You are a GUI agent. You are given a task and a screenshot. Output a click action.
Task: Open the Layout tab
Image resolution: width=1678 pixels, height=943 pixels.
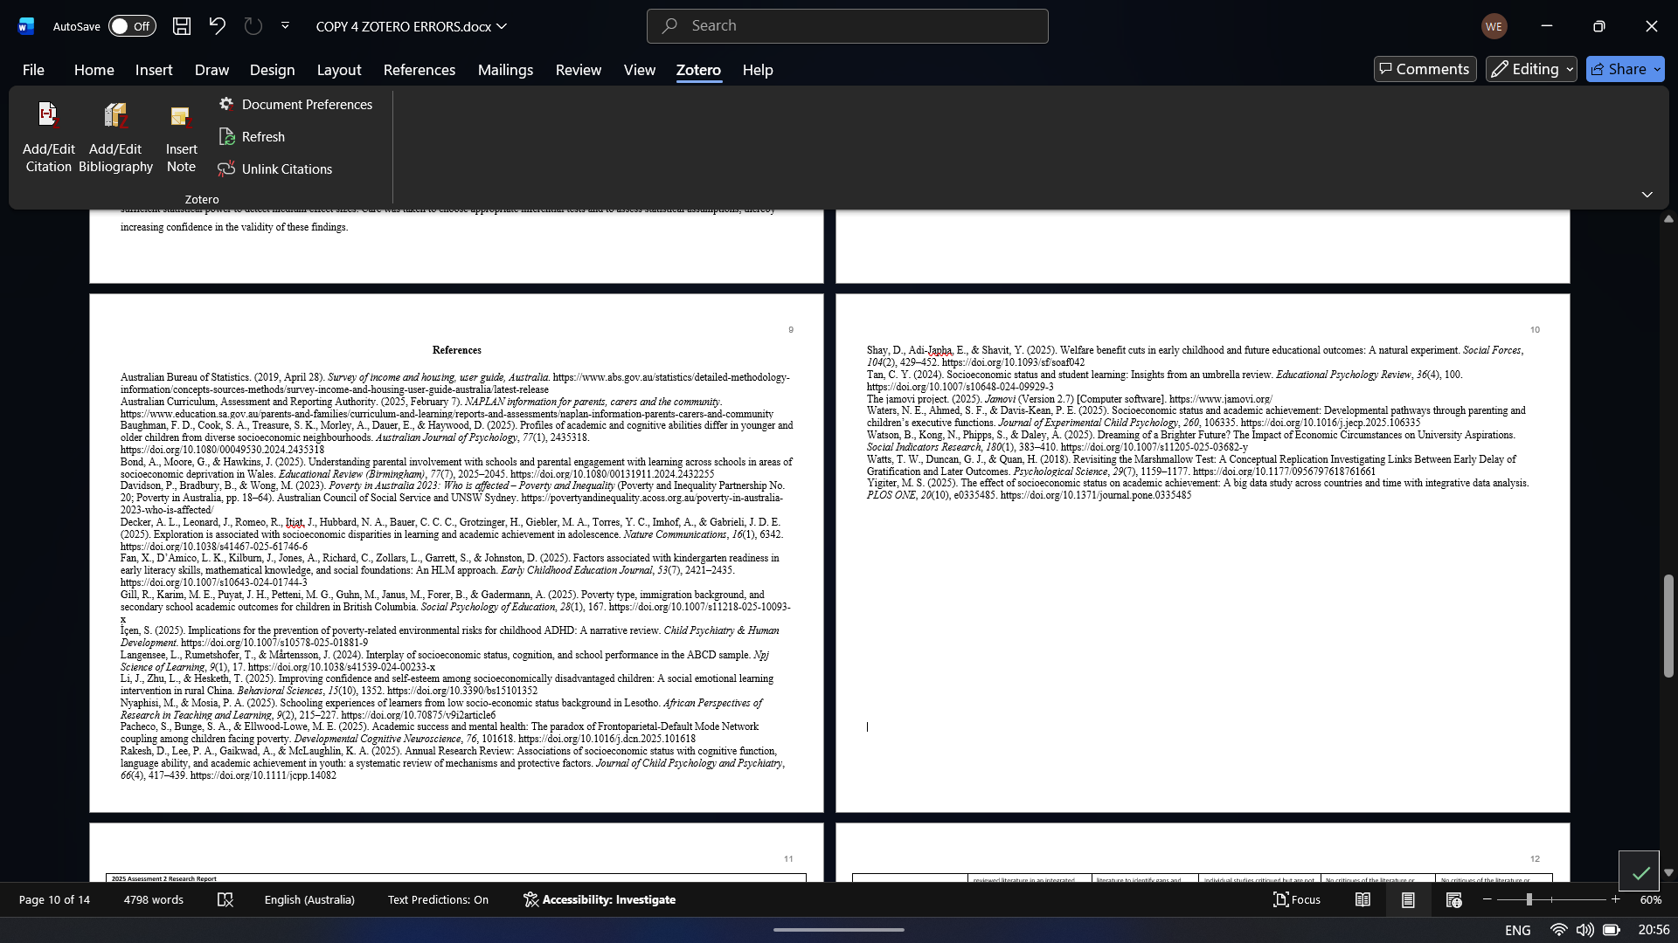click(x=338, y=70)
